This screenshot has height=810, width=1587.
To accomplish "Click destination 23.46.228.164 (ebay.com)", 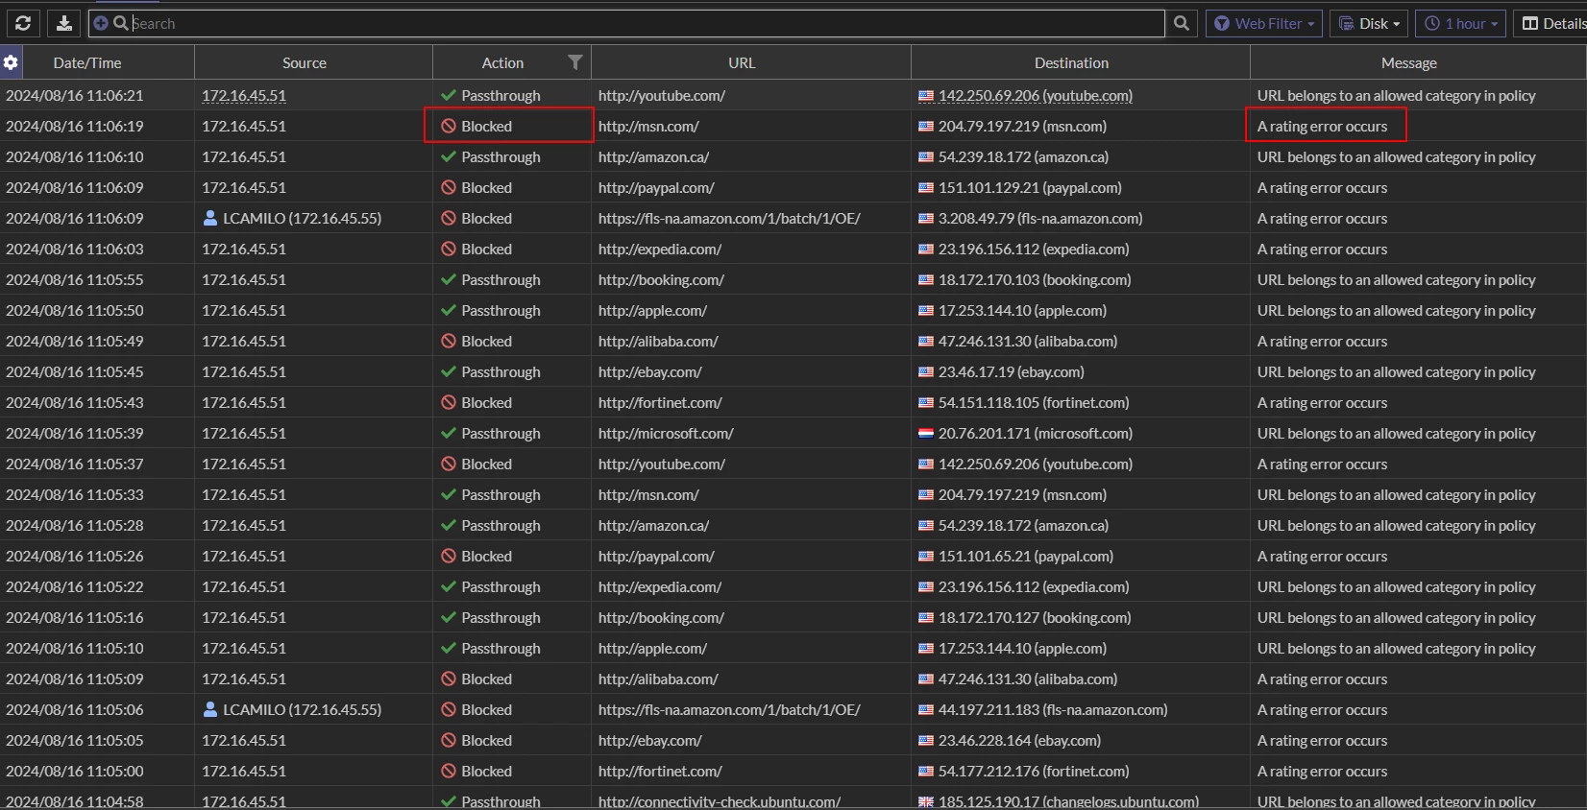I will pyautogui.click(x=1019, y=740).
